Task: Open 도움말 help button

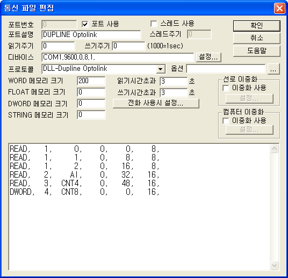Action: coord(257,51)
